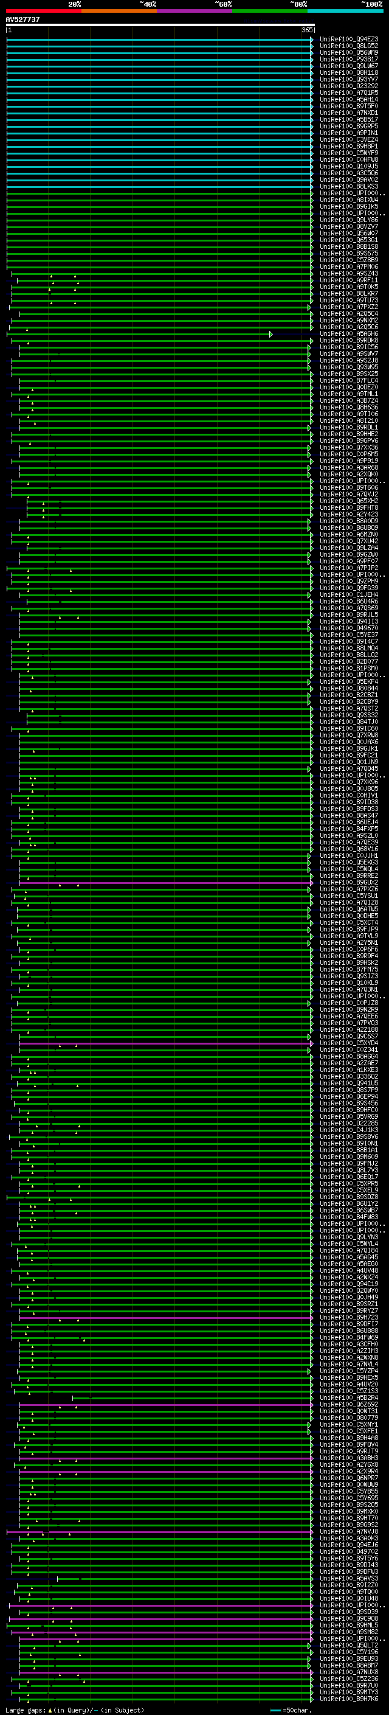This screenshot has height=1715, width=389.
Task: Open hit UniRef100_C0HFW8
Action: (349, 160)
